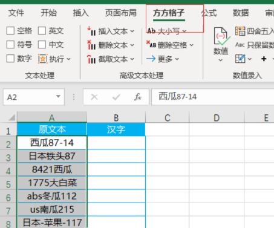Expand the 更多 dropdown arrow
Screen dimensions: 274x228
click(x=177, y=59)
